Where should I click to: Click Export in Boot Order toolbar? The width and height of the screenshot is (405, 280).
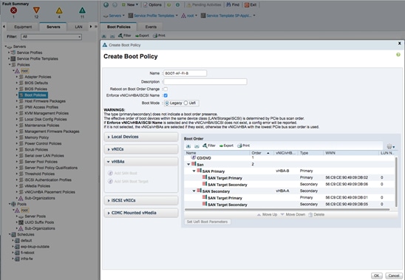[x=226, y=146]
